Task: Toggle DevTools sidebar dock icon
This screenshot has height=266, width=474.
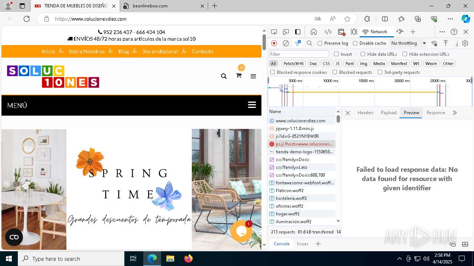Action: (x=298, y=32)
